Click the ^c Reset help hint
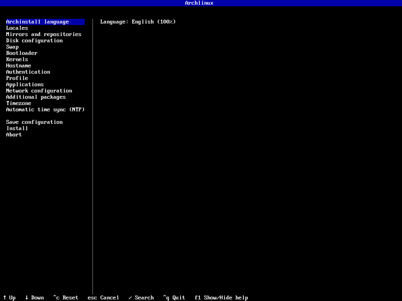Screen dimensions: 402x301 pyautogui.click(x=65, y=298)
